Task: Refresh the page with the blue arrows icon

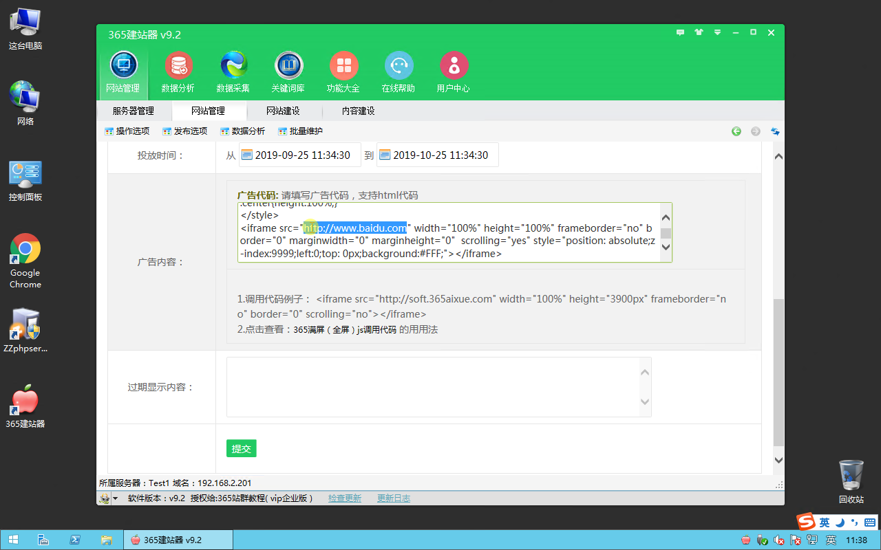Action: (775, 131)
